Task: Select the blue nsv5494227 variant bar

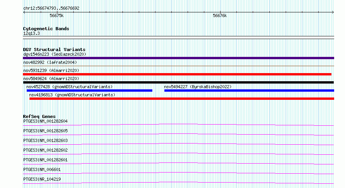Action: coord(249,91)
